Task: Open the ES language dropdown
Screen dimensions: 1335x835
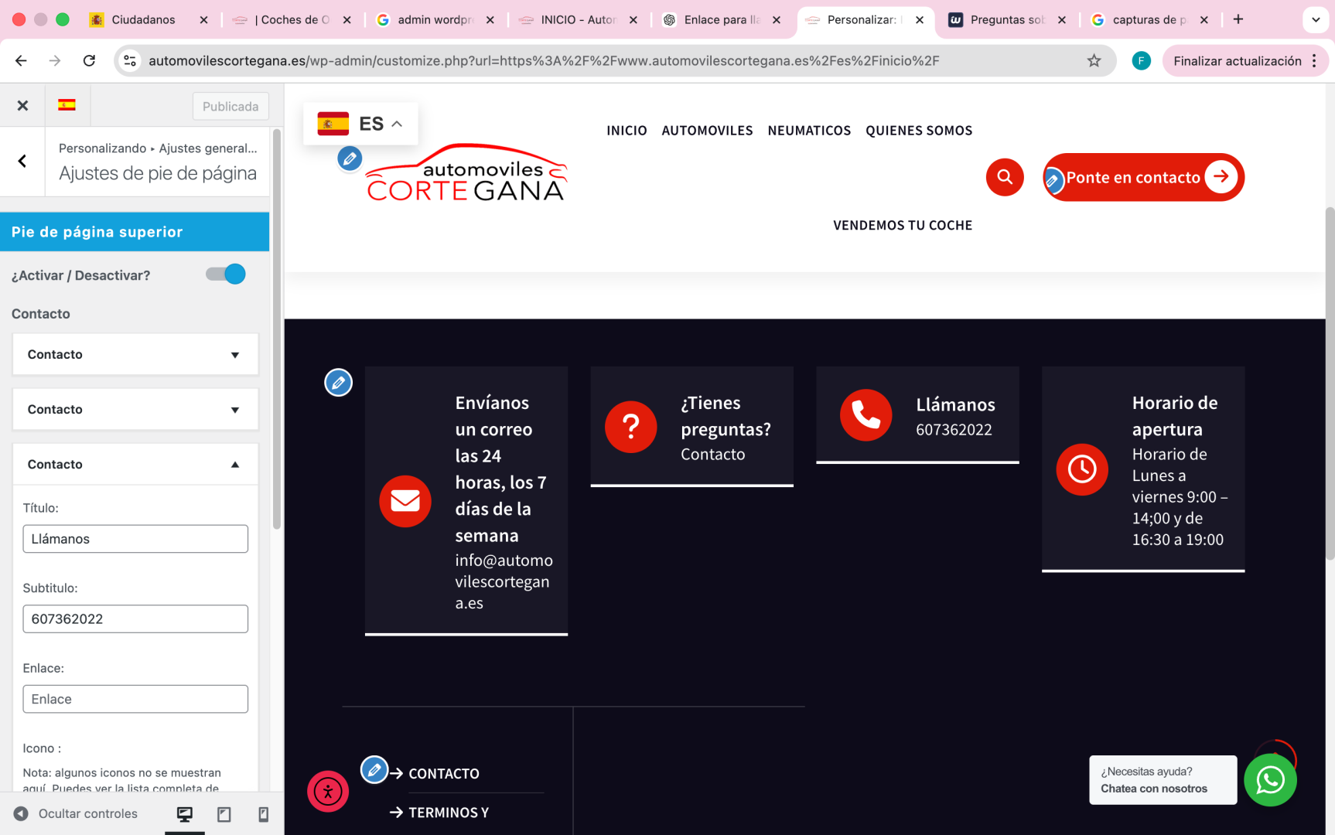Action: click(360, 124)
